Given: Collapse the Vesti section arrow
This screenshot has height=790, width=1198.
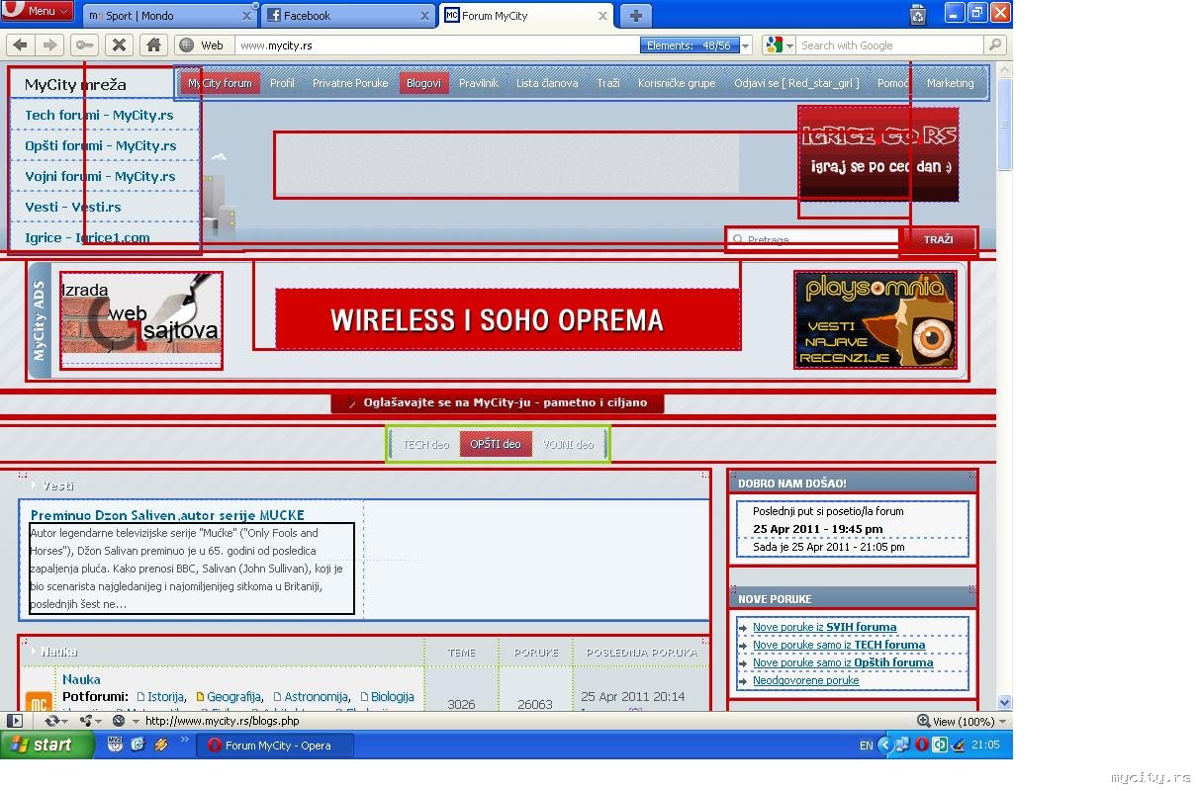Looking at the screenshot, I should [x=33, y=485].
